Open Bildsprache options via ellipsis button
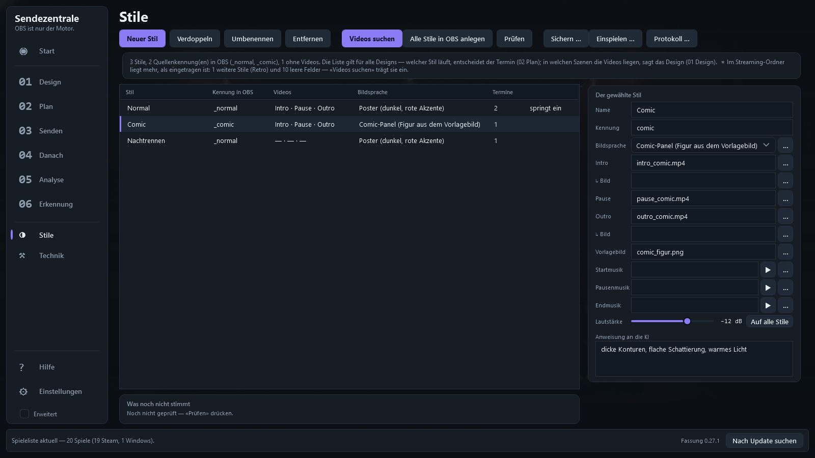Viewport: 815px width, 458px height. pos(785,146)
